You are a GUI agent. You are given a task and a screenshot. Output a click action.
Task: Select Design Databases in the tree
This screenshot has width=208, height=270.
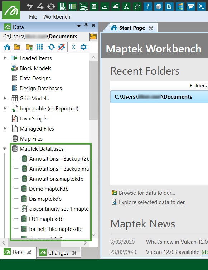[41, 89]
